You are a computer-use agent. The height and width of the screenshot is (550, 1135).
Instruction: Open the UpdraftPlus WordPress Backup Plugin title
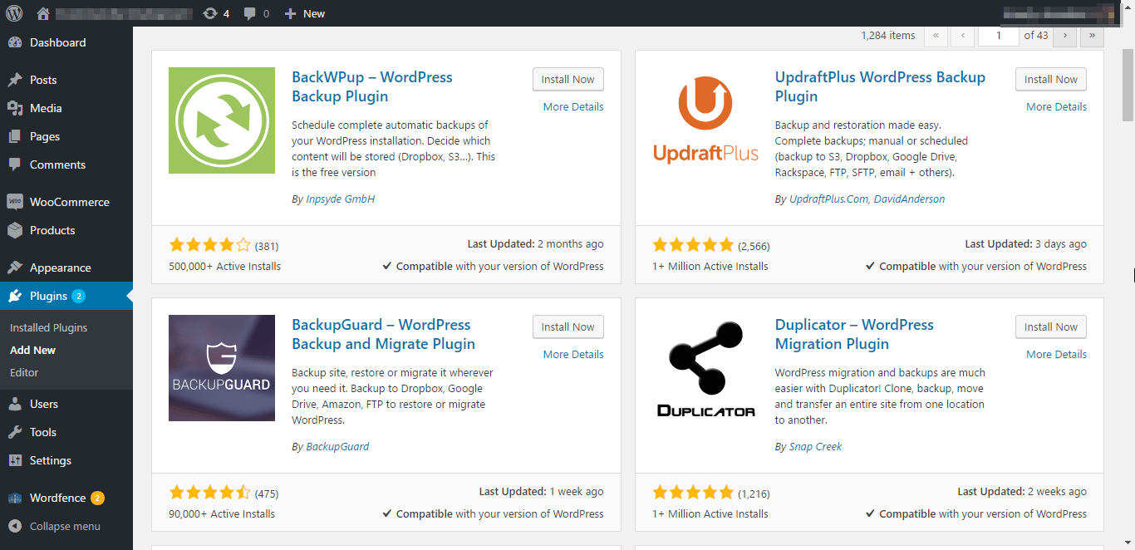tap(880, 86)
